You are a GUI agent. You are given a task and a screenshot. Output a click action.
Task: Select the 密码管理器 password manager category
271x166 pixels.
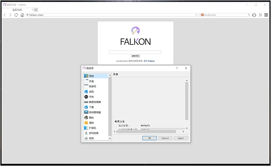pos(95,112)
